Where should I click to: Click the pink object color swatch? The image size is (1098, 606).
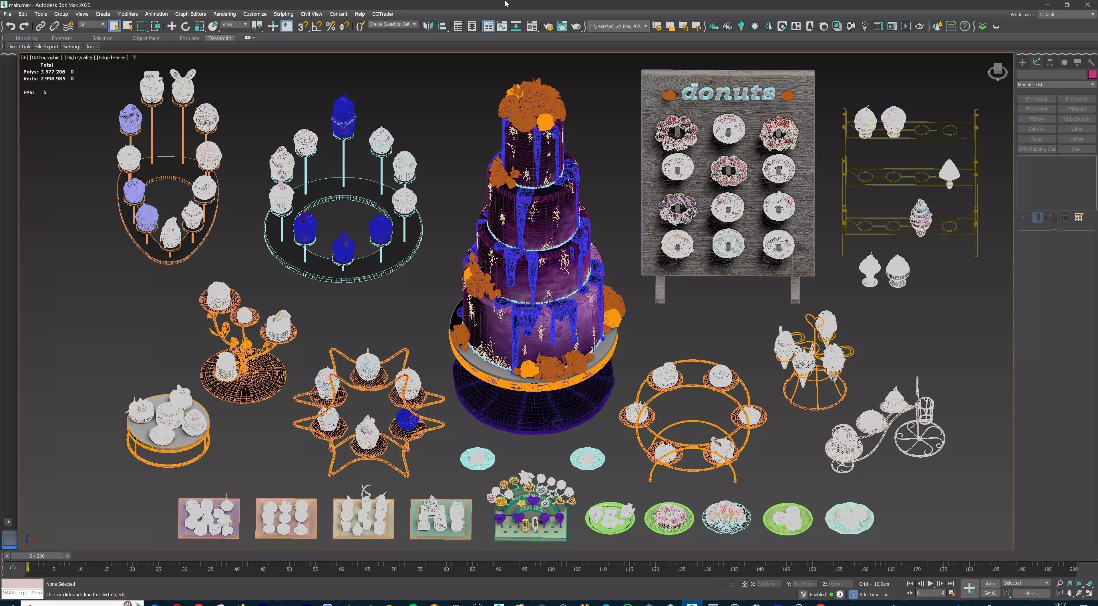[1092, 75]
